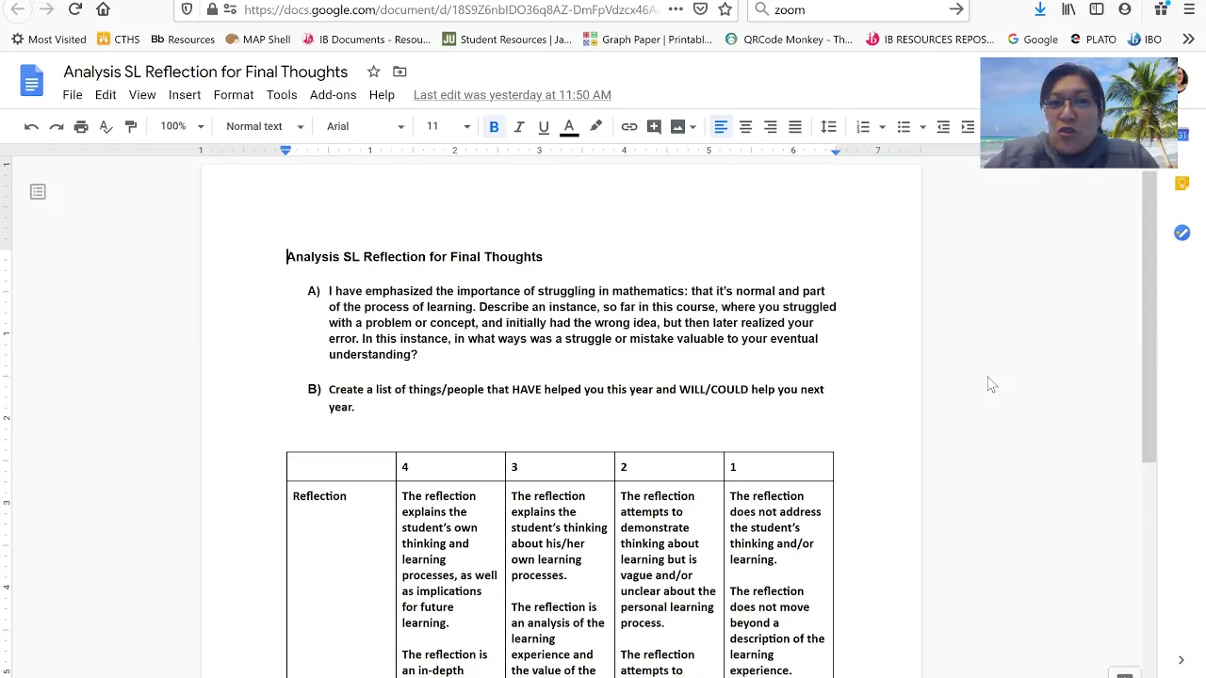The width and height of the screenshot is (1206, 678).
Task: Click the Google Docs home icon
Action: pyautogui.click(x=31, y=82)
